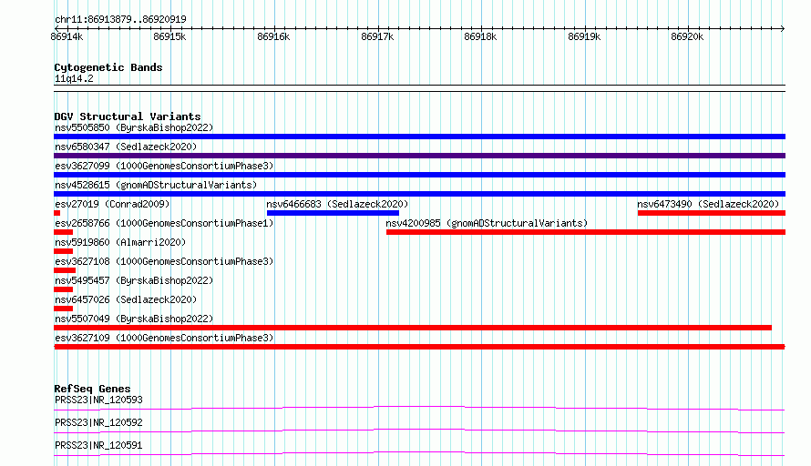This screenshot has height=466, width=811.
Task: Click the 86920k ruler position
Action: tap(687, 36)
